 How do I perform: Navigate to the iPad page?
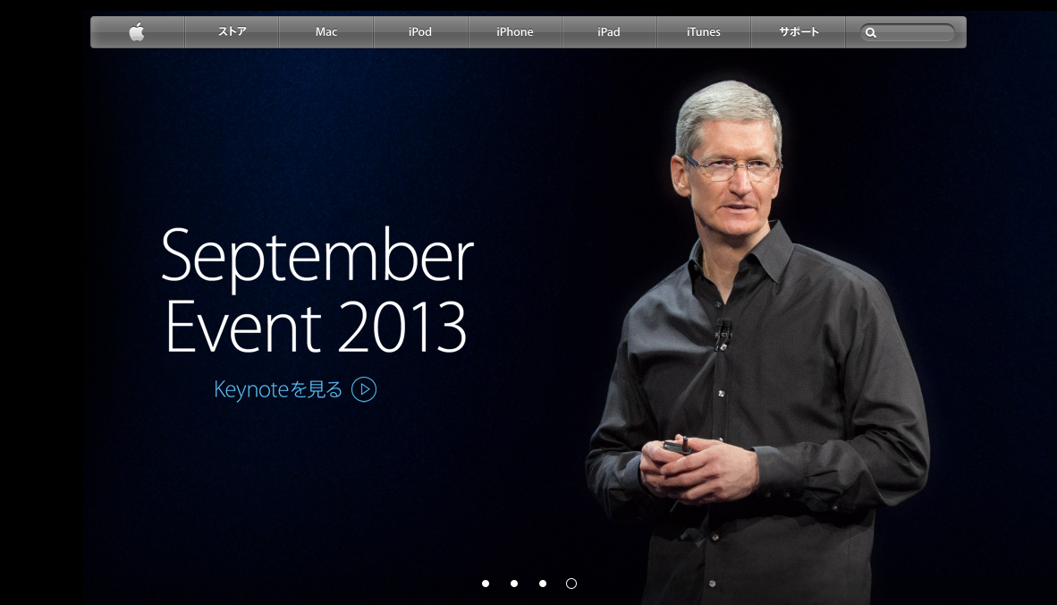tap(609, 32)
